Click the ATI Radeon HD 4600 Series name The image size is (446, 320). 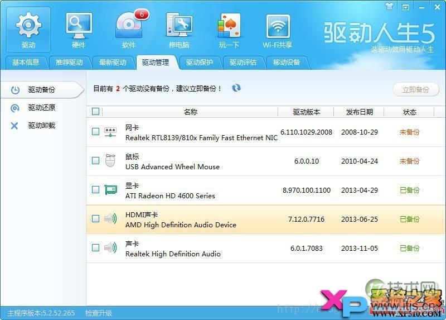click(170, 196)
